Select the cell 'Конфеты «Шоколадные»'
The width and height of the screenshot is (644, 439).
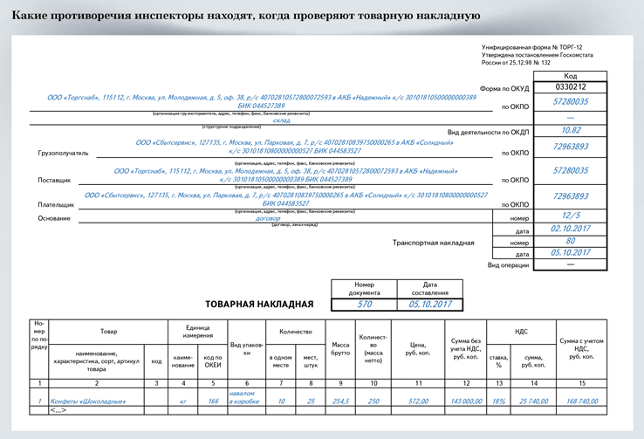pyautogui.click(x=88, y=401)
